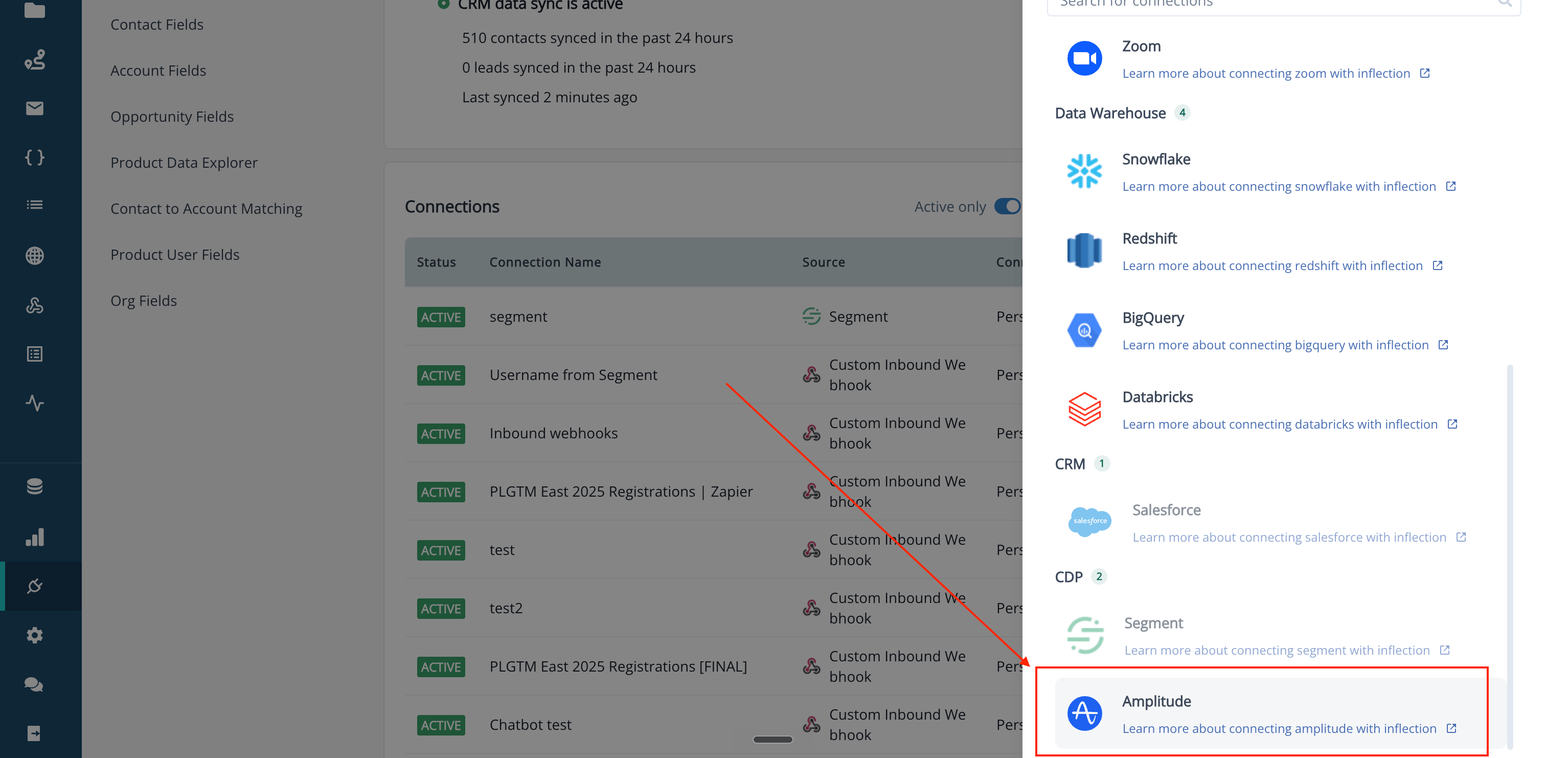Open the webhook icon in left sidebar
The image size is (1546, 758).
click(35, 305)
